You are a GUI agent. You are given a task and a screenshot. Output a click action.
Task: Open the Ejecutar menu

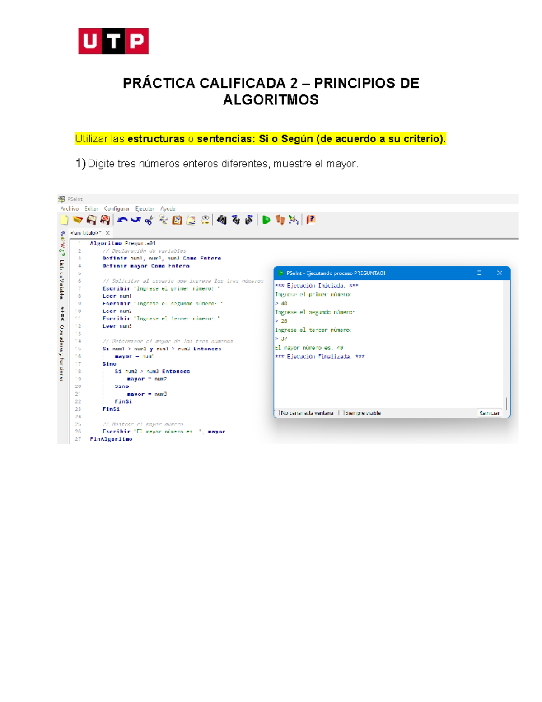point(145,209)
